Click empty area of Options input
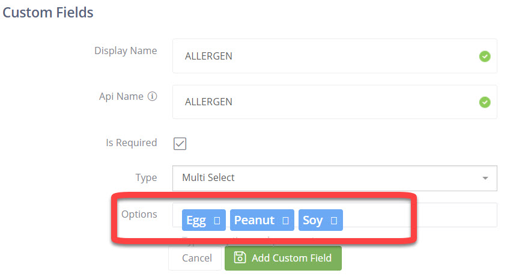The image size is (528, 279). [420, 216]
